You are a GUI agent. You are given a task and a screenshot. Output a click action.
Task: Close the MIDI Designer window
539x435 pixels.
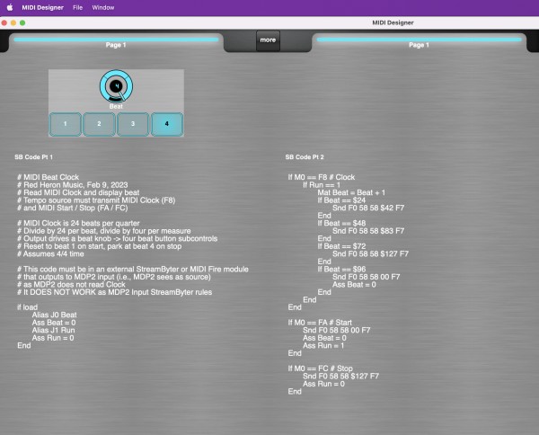4,22
